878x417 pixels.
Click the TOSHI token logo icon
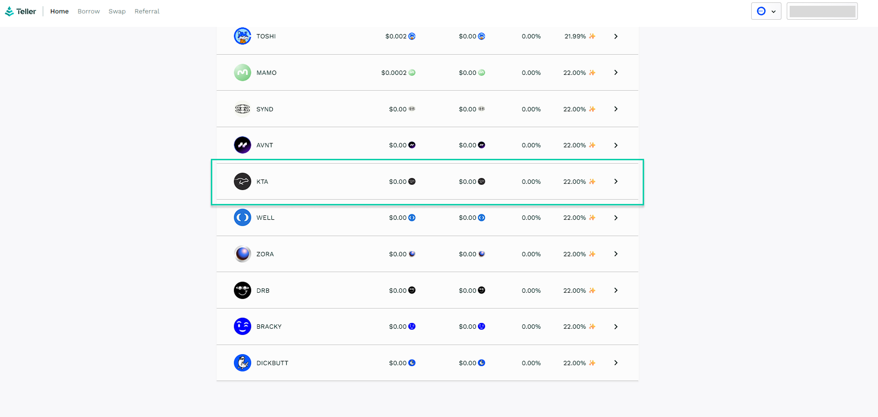tap(242, 36)
